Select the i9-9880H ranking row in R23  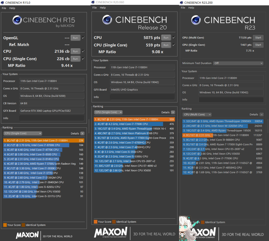coord(223,140)
